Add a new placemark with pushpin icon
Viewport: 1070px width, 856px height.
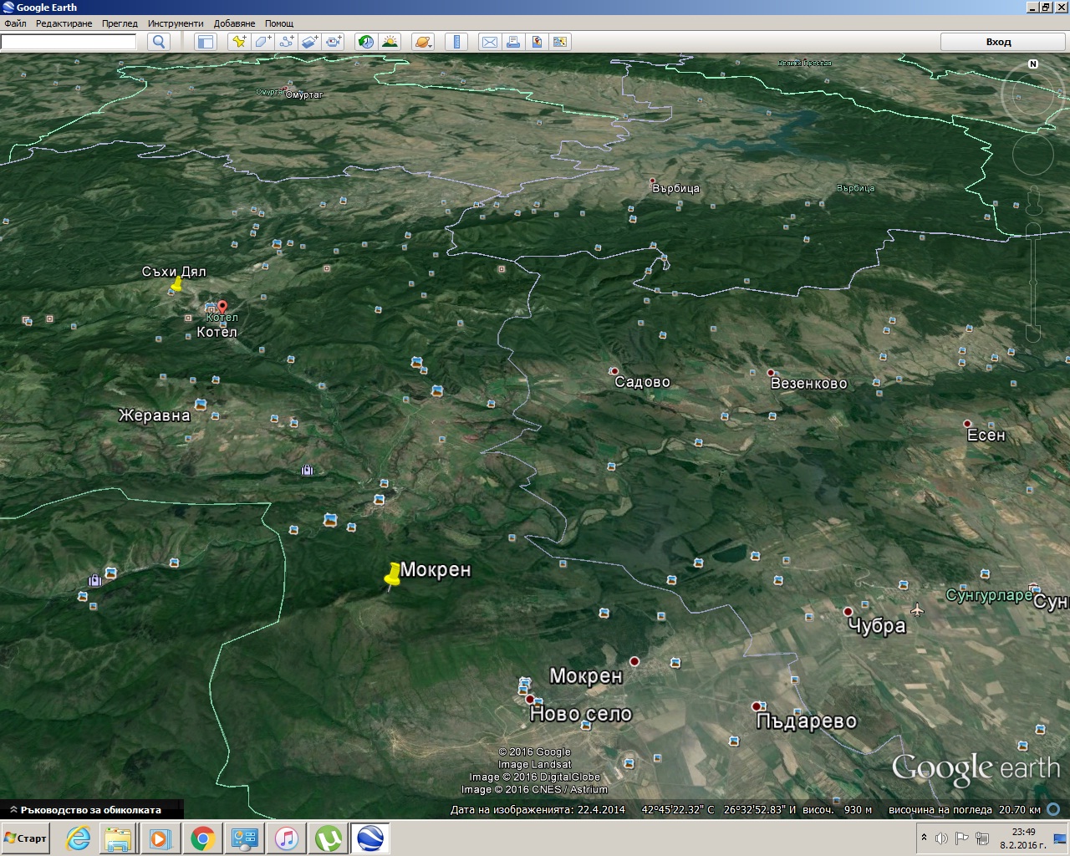239,42
